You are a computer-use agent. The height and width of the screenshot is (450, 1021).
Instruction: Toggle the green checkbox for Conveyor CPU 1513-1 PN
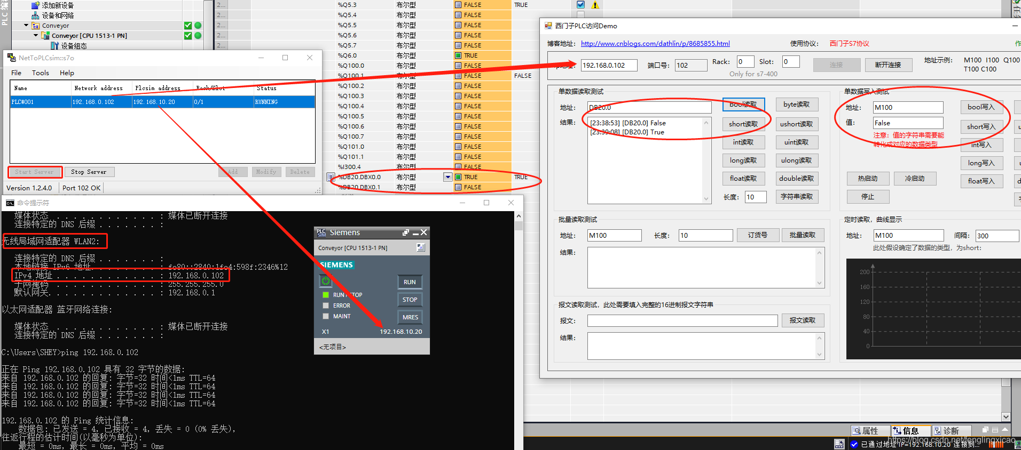(x=188, y=36)
